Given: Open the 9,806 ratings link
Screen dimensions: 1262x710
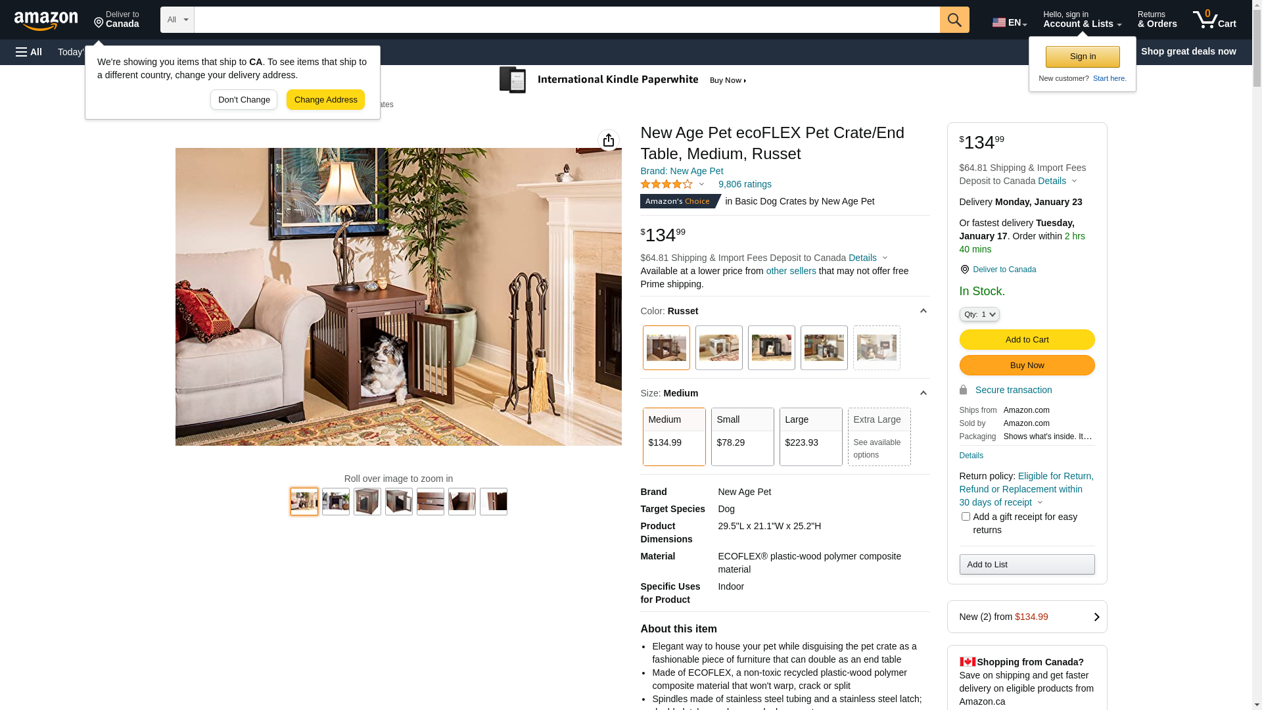Looking at the screenshot, I should point(745,185).
